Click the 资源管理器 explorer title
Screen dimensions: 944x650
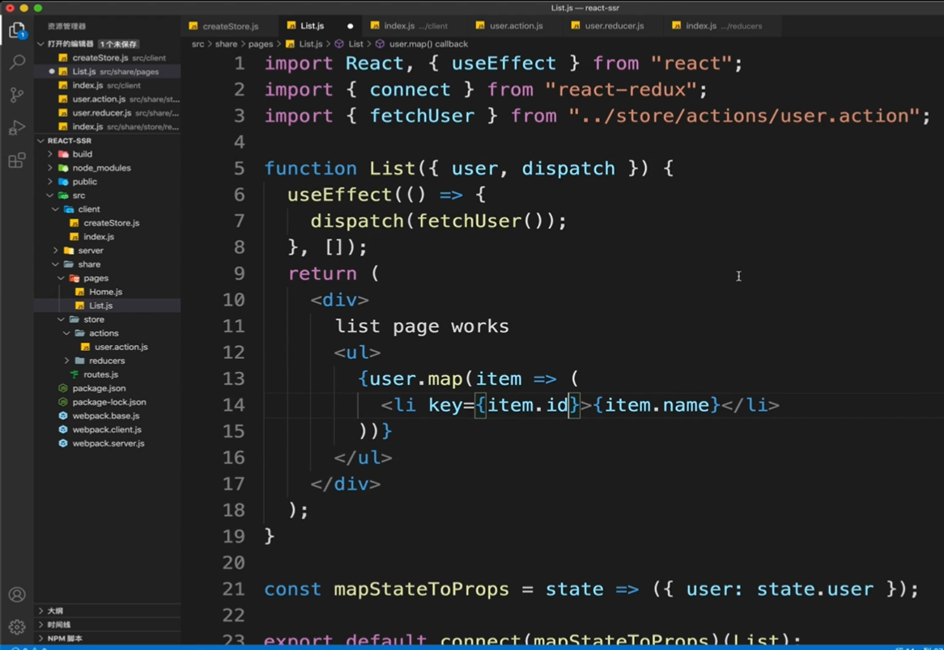(66, 27)
